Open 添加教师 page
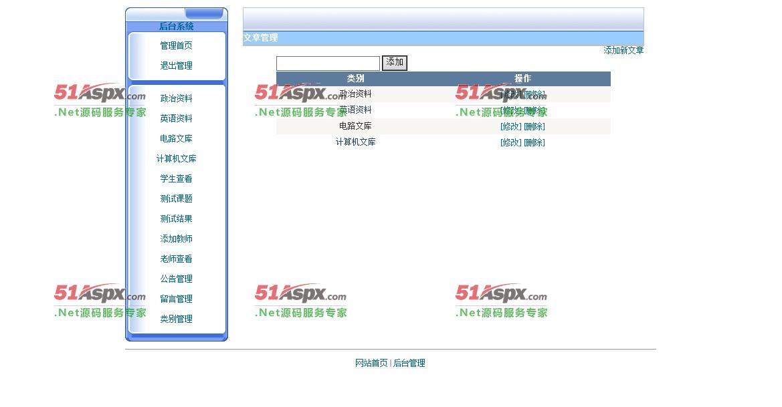The image size is (782, 407). click(x=176, y=239)
